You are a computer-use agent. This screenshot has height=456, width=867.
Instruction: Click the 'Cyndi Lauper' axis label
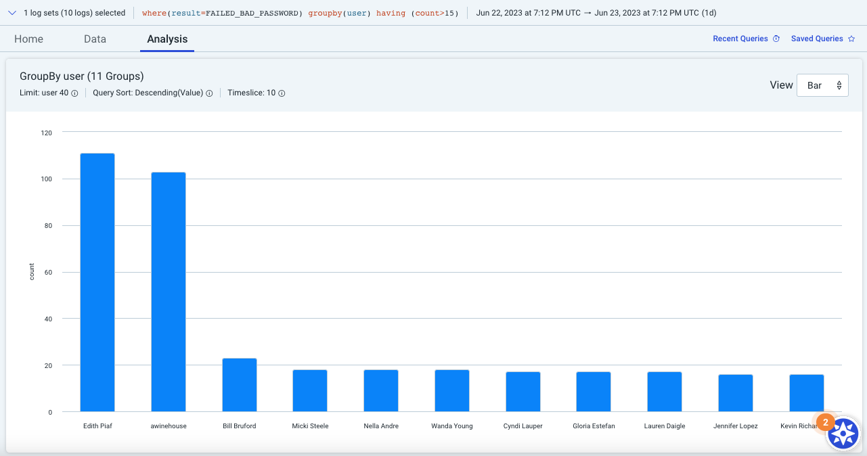523,426
